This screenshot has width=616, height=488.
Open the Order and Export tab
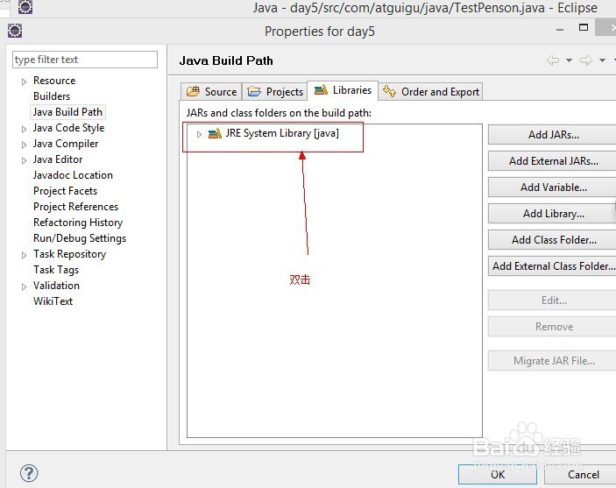430,91
